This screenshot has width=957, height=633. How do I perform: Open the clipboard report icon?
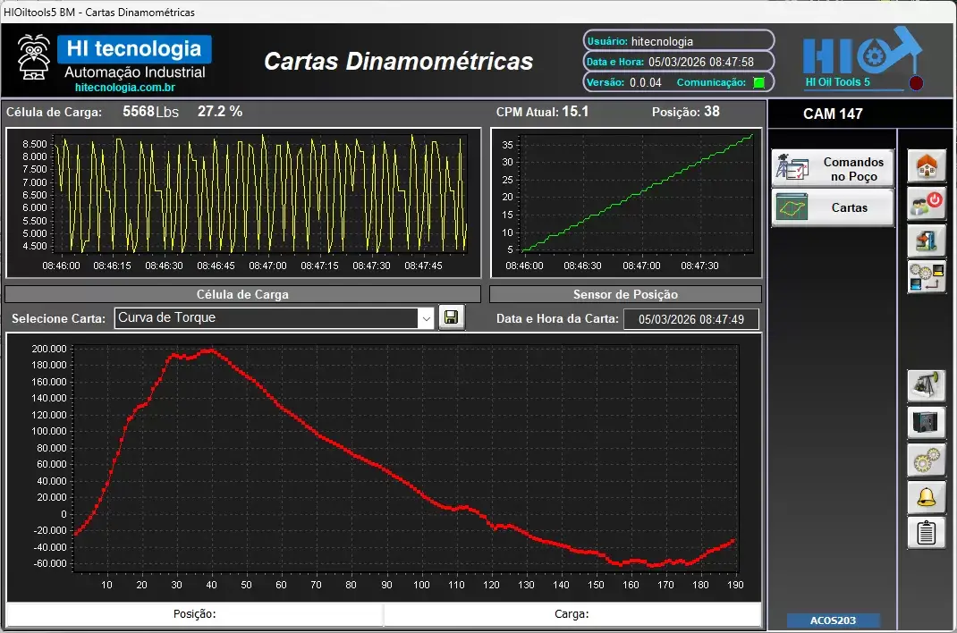click(927, 533)
